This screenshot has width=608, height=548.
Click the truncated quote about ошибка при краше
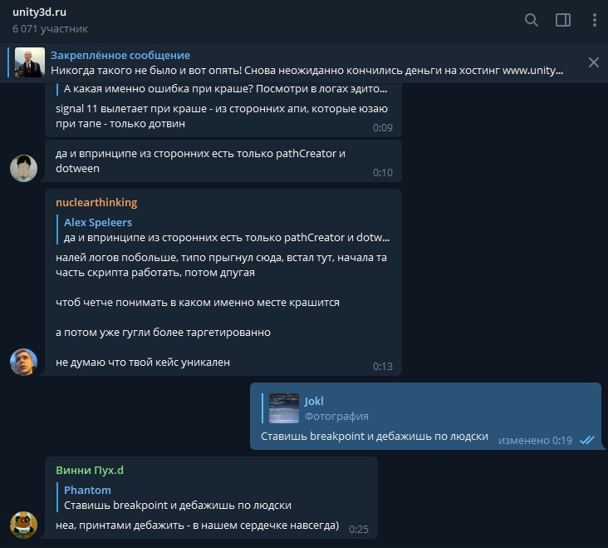[225, 89]
